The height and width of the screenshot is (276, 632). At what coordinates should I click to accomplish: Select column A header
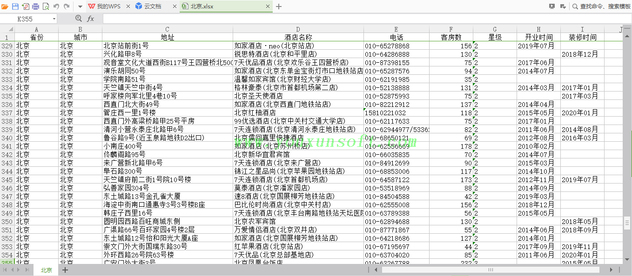(x=37, y=29)
